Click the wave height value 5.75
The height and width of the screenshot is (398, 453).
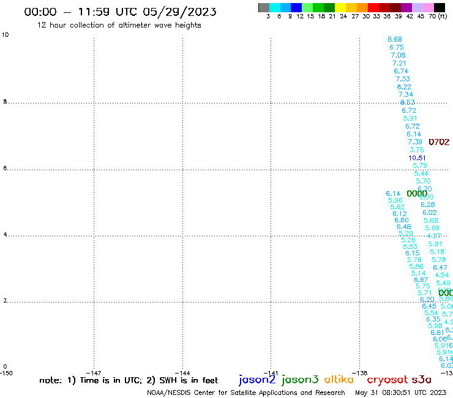[x=423, y=286]
